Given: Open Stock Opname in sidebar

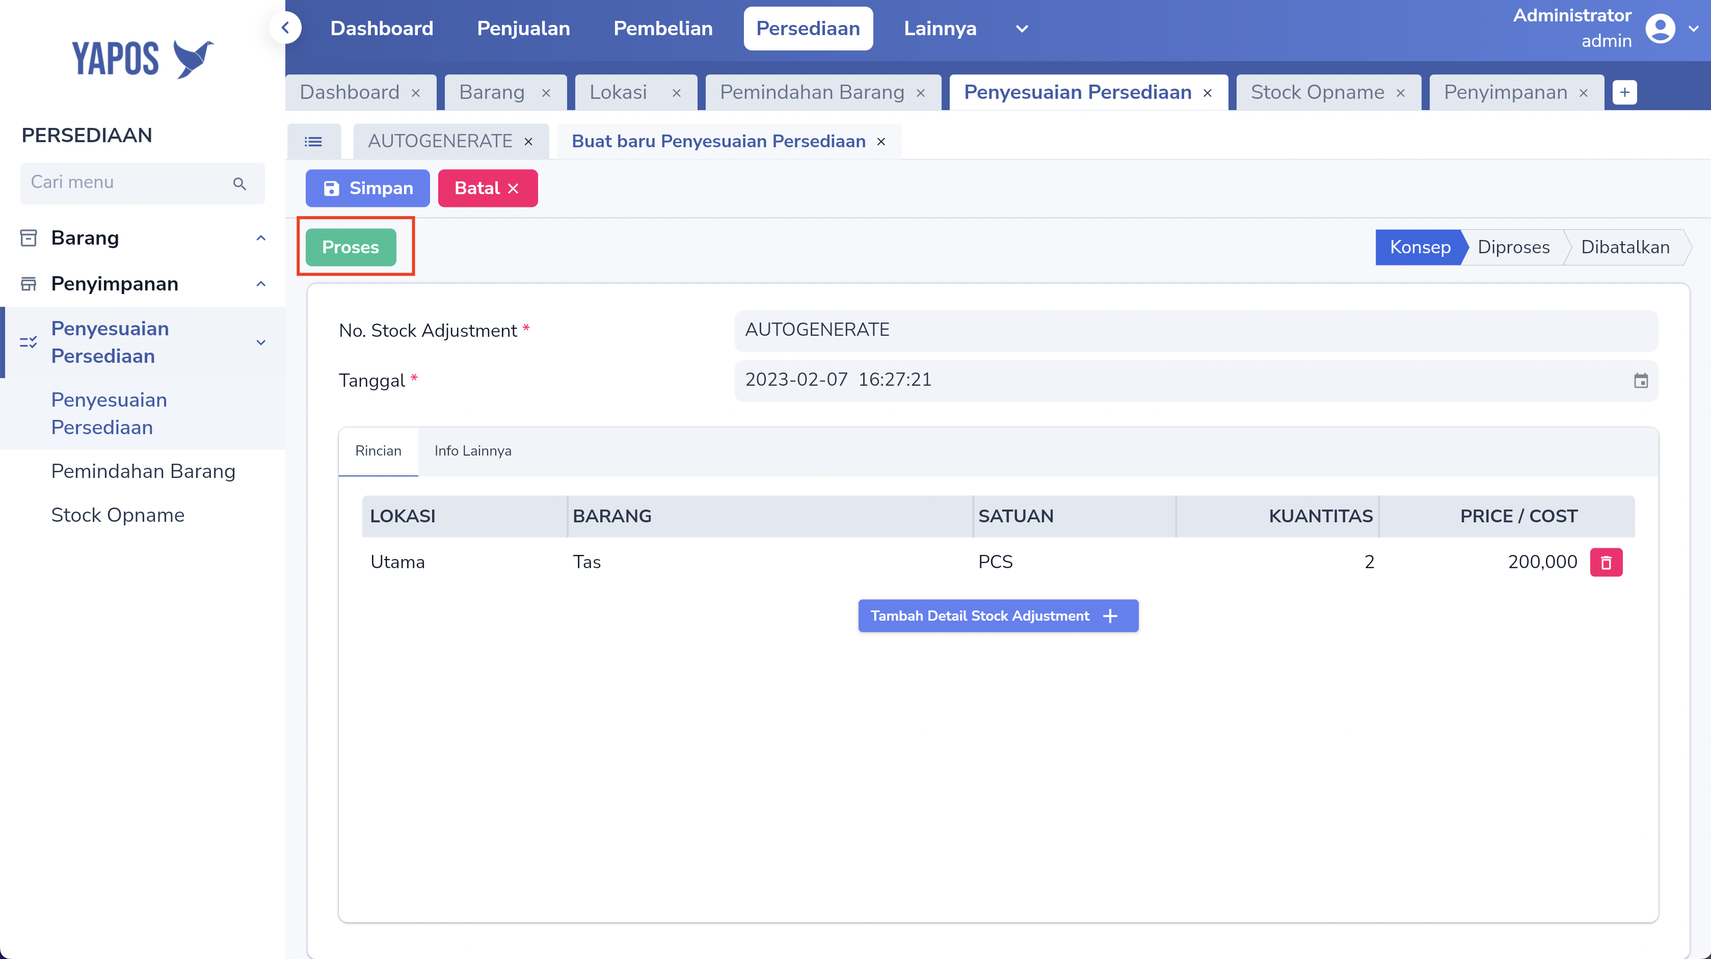Looking at the screenshot, I should [118, 515].
